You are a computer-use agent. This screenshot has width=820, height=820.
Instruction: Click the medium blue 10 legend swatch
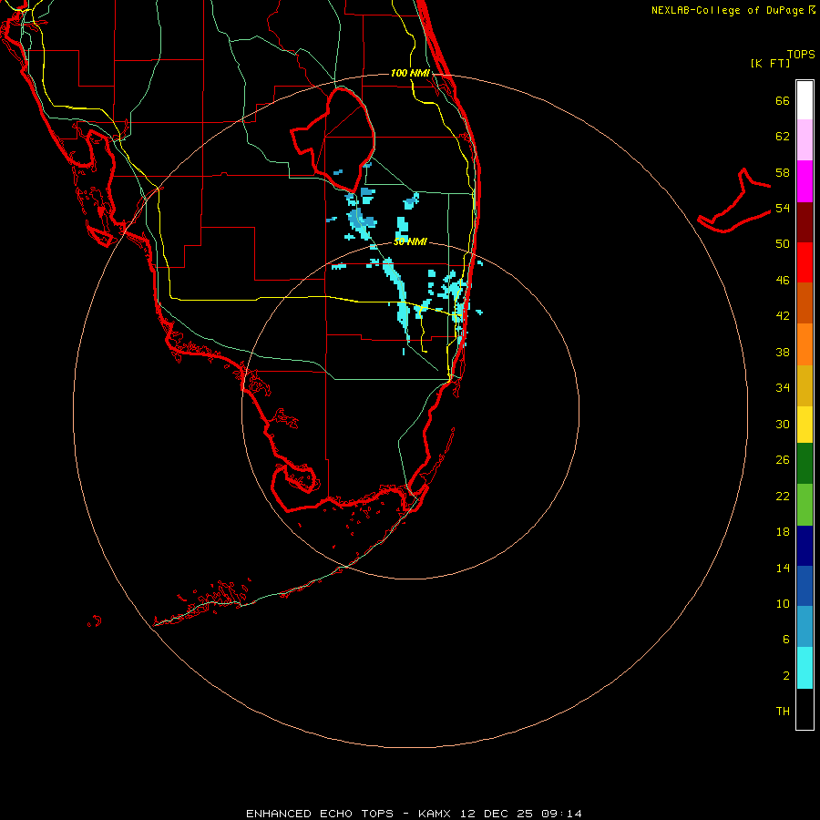pos(805,586)
